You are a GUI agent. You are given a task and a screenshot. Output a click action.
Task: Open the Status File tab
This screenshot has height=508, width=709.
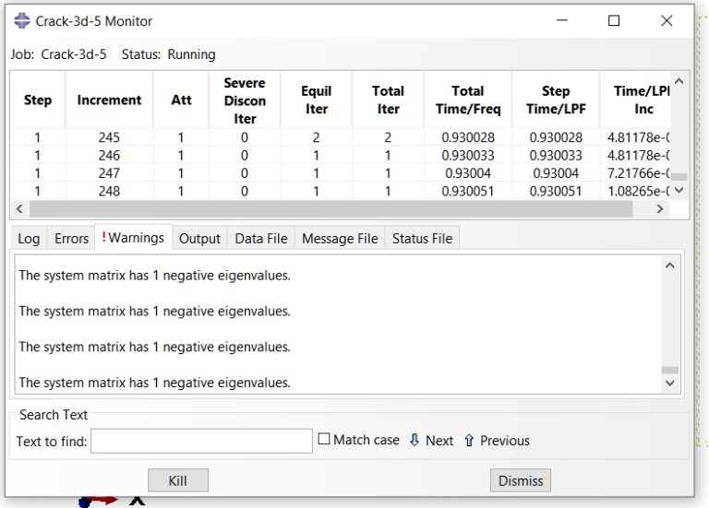point(422,239)
